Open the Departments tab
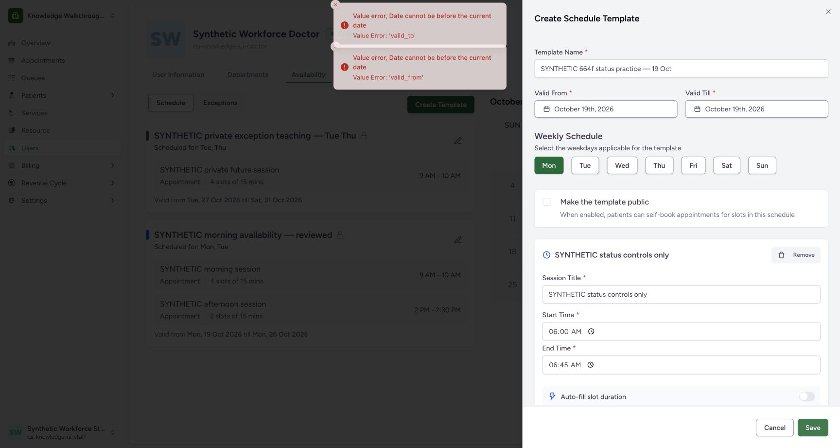 pos(248,74)
